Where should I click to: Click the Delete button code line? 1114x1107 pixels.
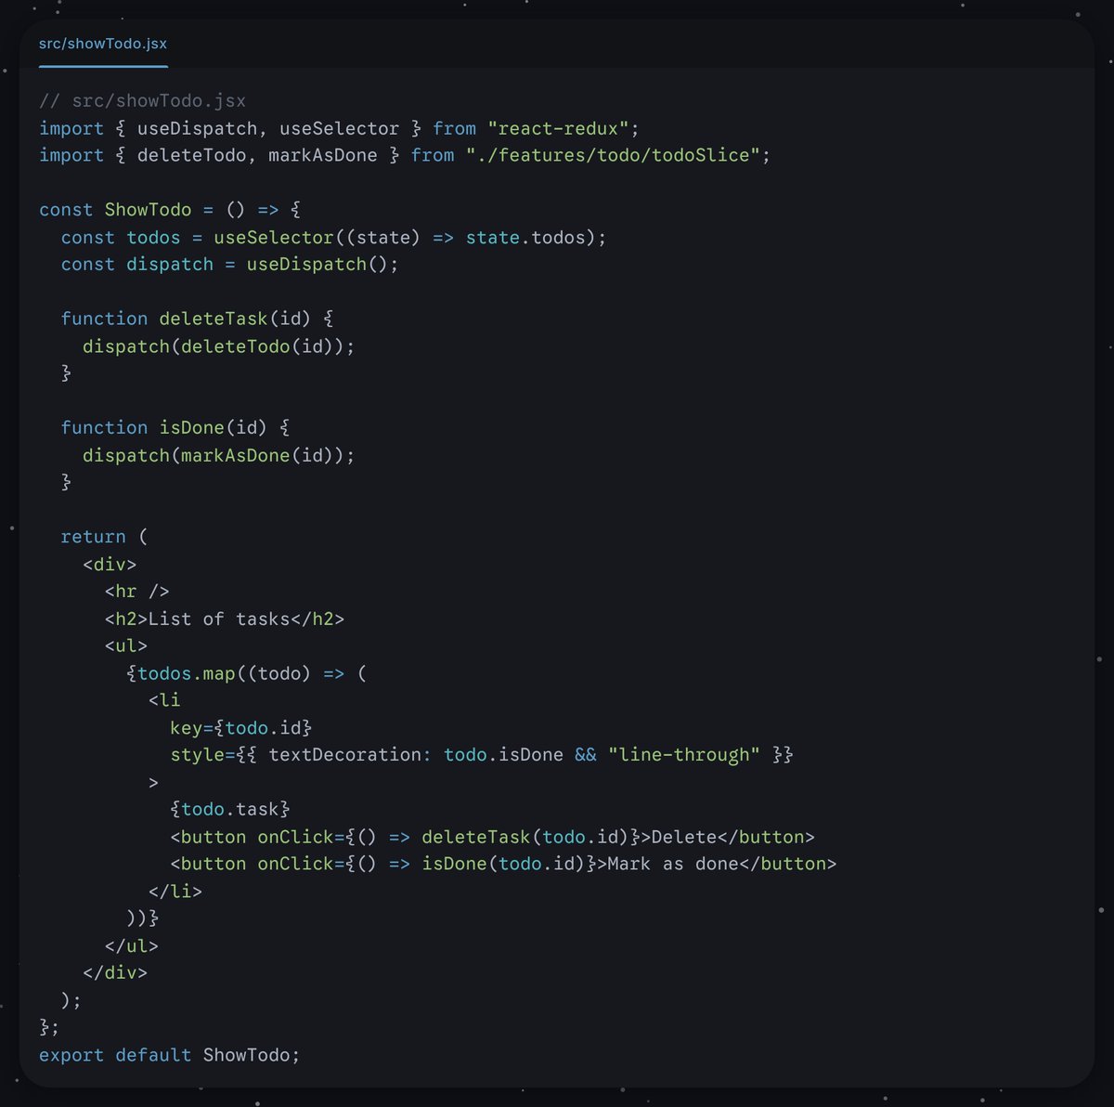(x=492, y=836)
